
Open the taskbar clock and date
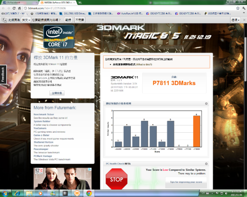[x=236, y=193]
